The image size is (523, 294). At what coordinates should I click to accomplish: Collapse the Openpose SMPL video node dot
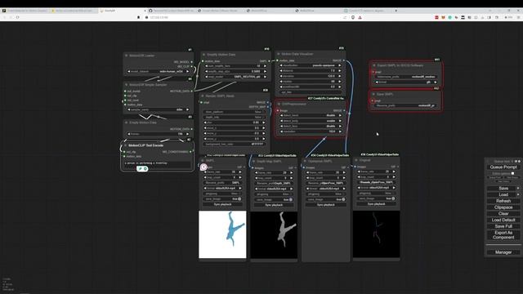click(305, 162)
